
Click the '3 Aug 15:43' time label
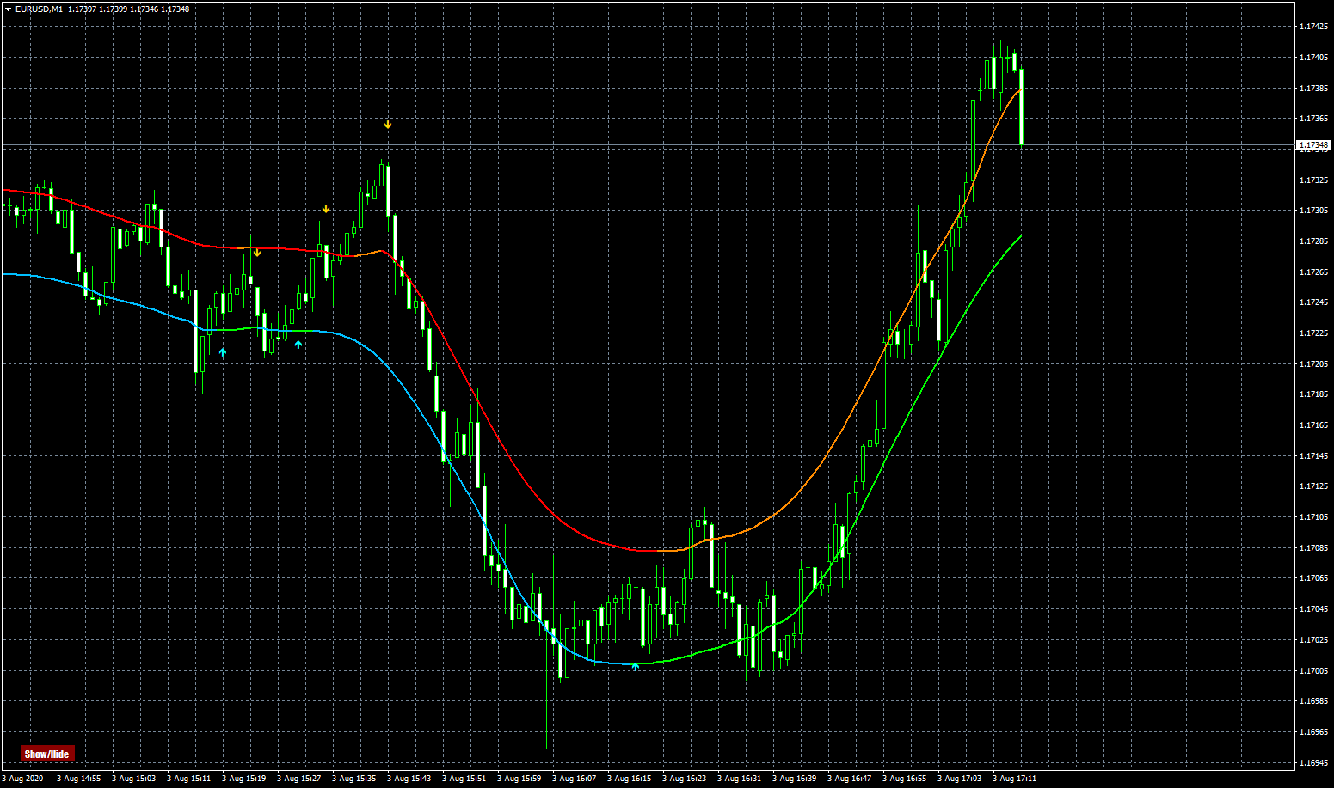click(x=409, y=779)
